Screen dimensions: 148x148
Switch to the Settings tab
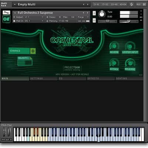click(x=43, y=78)
